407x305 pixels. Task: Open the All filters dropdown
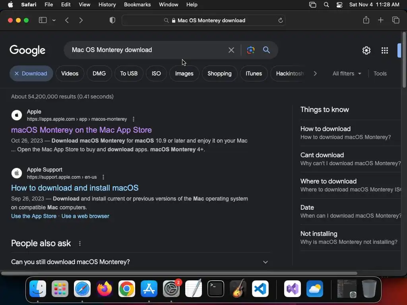coord(347,73)
